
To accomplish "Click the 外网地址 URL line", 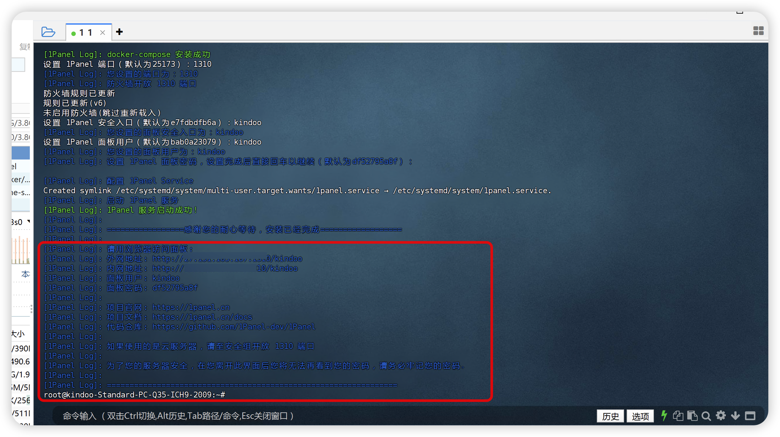I will (173, 259).
